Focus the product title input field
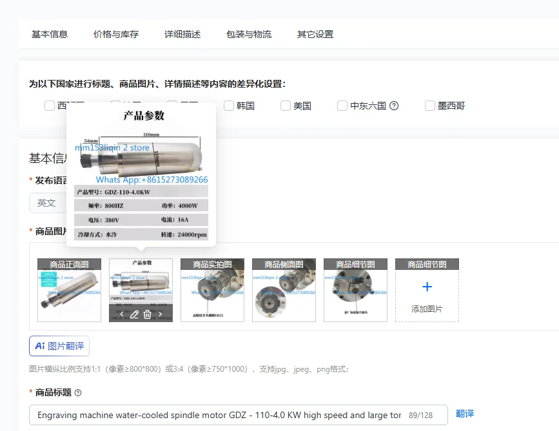This screenshot has width=559, height=431. coord(238,415)
